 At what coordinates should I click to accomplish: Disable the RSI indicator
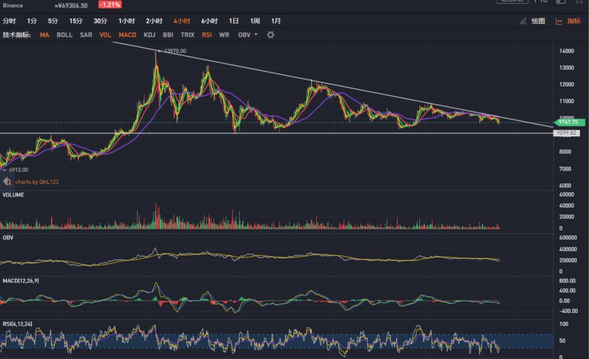(207, 35)
